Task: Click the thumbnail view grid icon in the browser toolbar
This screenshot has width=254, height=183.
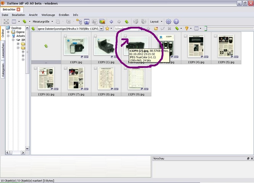Action: (x=196, y=29)
